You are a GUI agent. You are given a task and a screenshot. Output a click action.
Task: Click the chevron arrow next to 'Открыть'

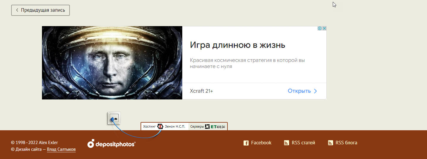(315, 91)
